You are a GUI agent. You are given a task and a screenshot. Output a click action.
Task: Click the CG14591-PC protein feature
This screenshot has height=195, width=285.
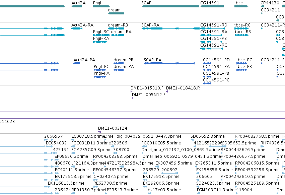click(x=207, y=83)
